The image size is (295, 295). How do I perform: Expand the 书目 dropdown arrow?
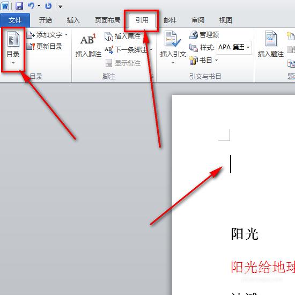216,60
